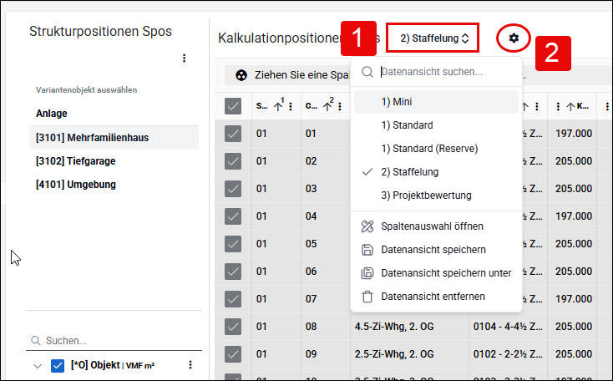Viewport: 613px width, 381px height.
Task: Open the C... column three-dot menu
Action: [x=340, y=106]
